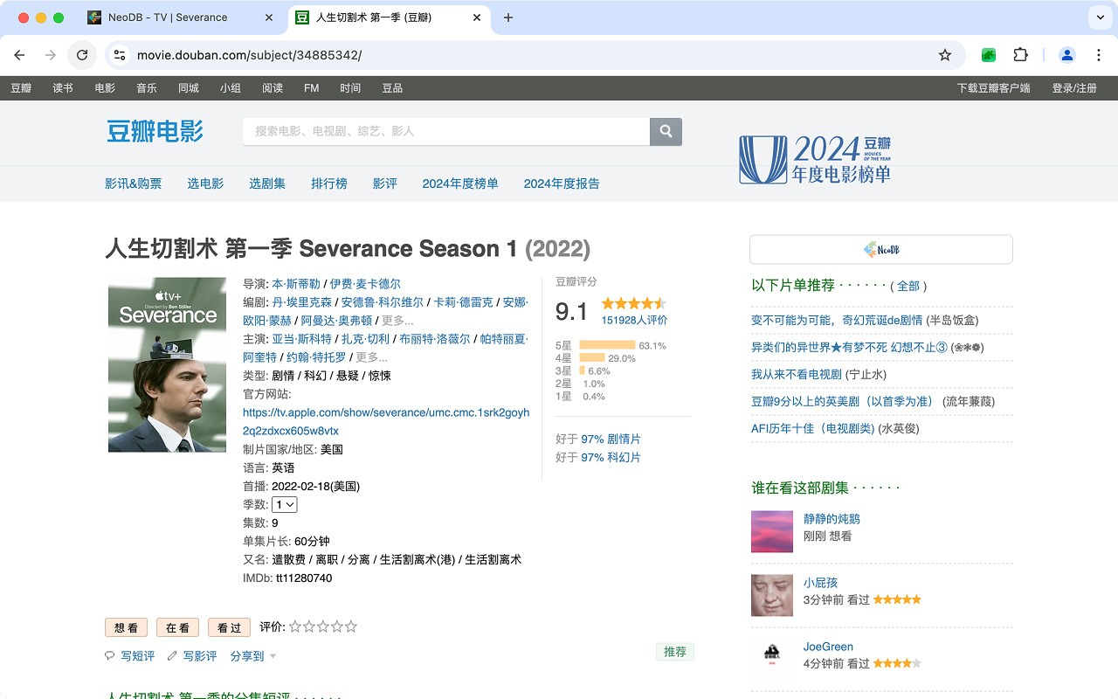Click 登录/注册 link
The width and height of the screenshot is (1118, 699).
(1074, 88)
